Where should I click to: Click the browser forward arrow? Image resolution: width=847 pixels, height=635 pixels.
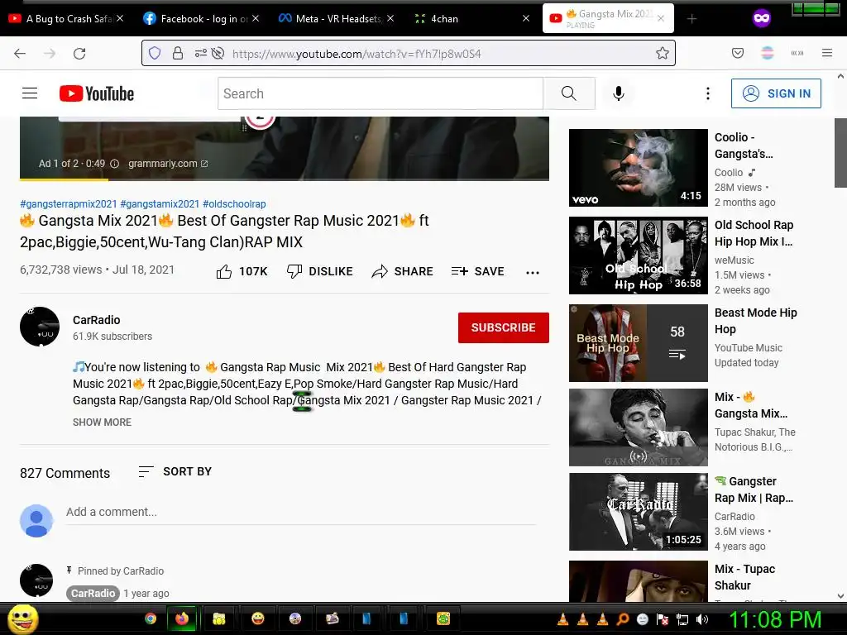tap(50, 54)
